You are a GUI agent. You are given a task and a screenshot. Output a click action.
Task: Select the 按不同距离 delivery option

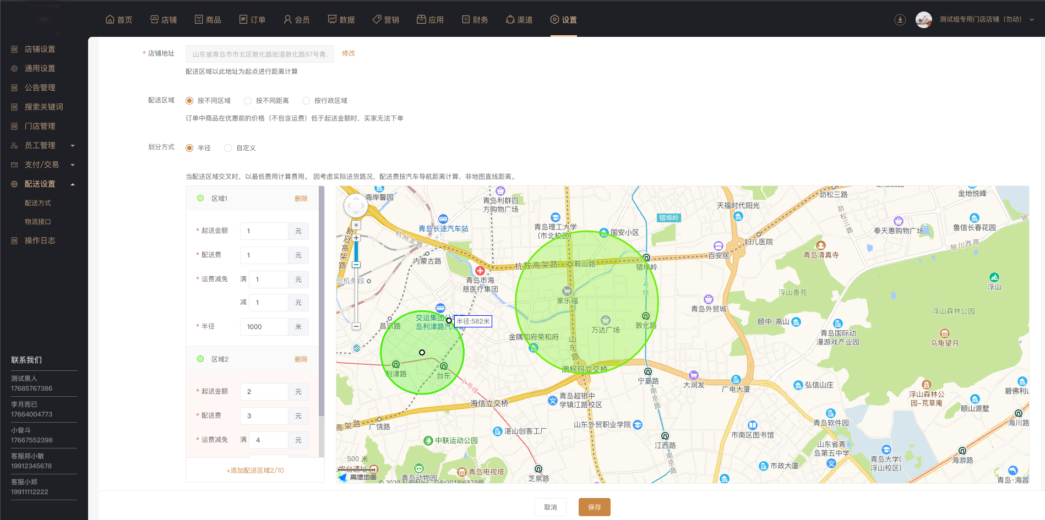pyautogui.click(x=248, y=101)
